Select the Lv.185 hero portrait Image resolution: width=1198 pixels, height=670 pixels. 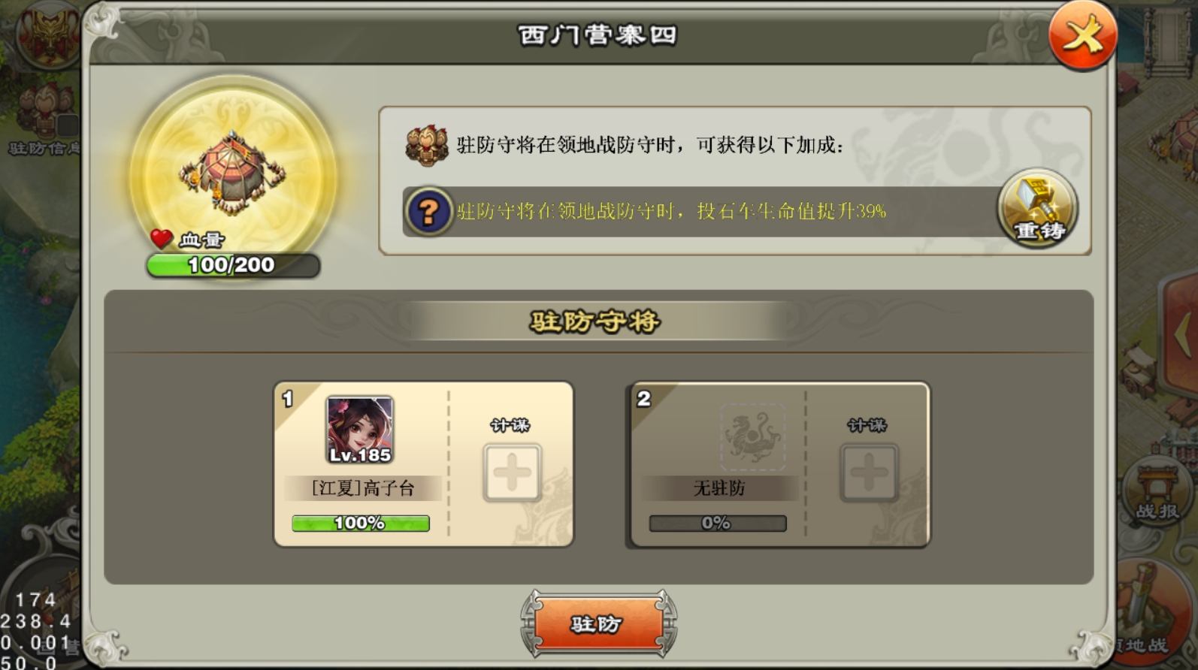point(360,430)
